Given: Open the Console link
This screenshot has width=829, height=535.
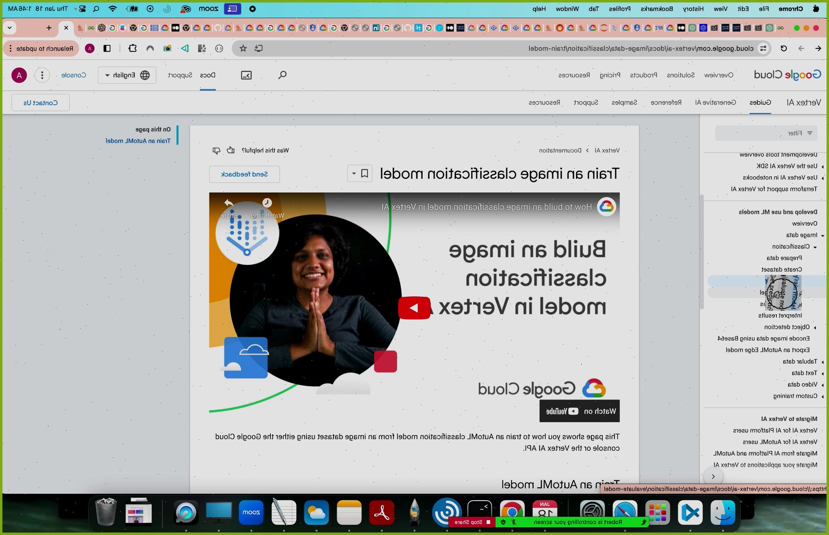Looking at the screenshot, I should (x=74, y=75).
